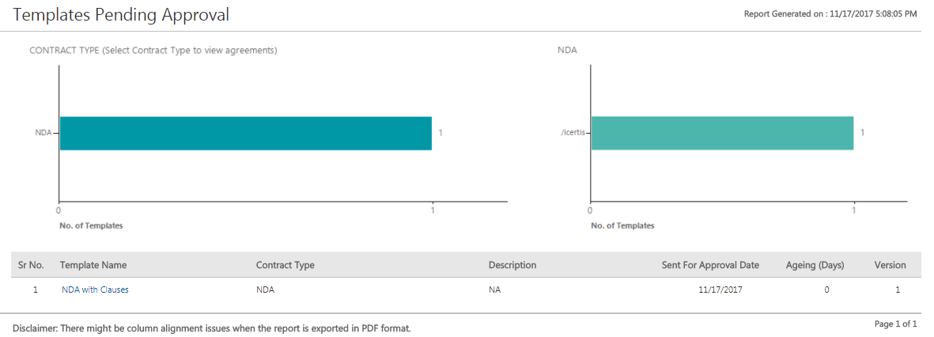Click the PDF export disclaimer text
Screen dimensions: 934x337
[x=212, y=328]
